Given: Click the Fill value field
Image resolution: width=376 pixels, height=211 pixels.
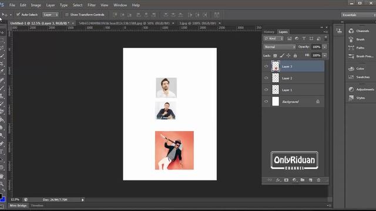Looking at the screenshot, I should pyautogui.click(x=316, y=56).
